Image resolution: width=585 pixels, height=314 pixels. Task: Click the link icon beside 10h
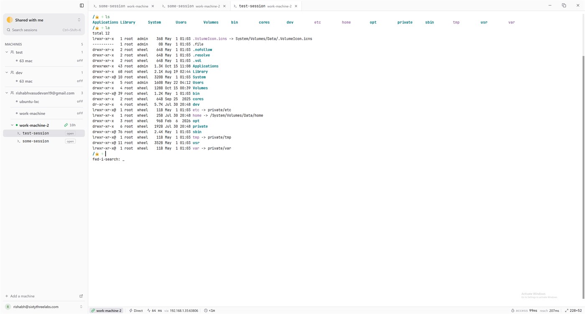coord(66,125)
